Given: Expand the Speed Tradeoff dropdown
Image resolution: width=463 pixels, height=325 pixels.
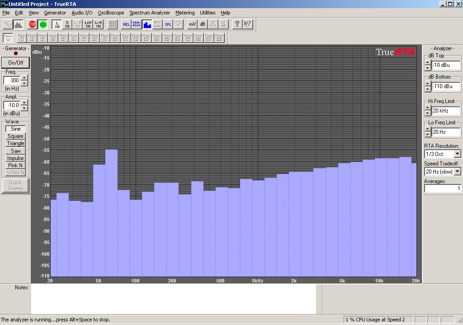Looking at the screenshot, I should click(457, 171).
